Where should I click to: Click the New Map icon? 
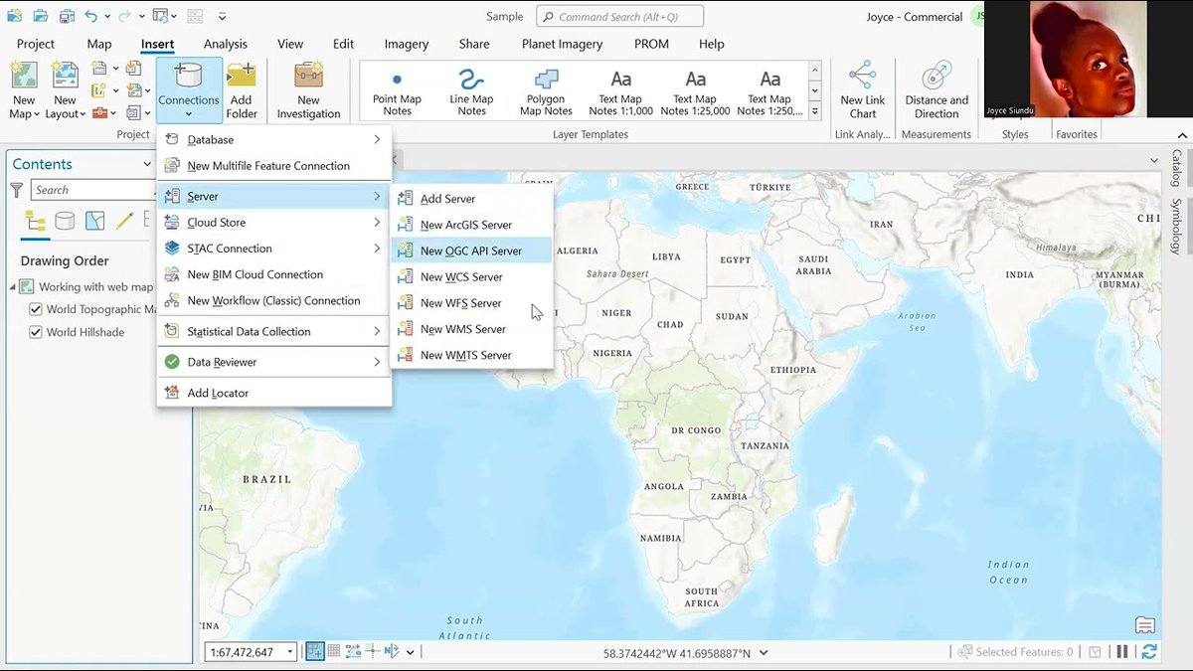coord(24,77)
